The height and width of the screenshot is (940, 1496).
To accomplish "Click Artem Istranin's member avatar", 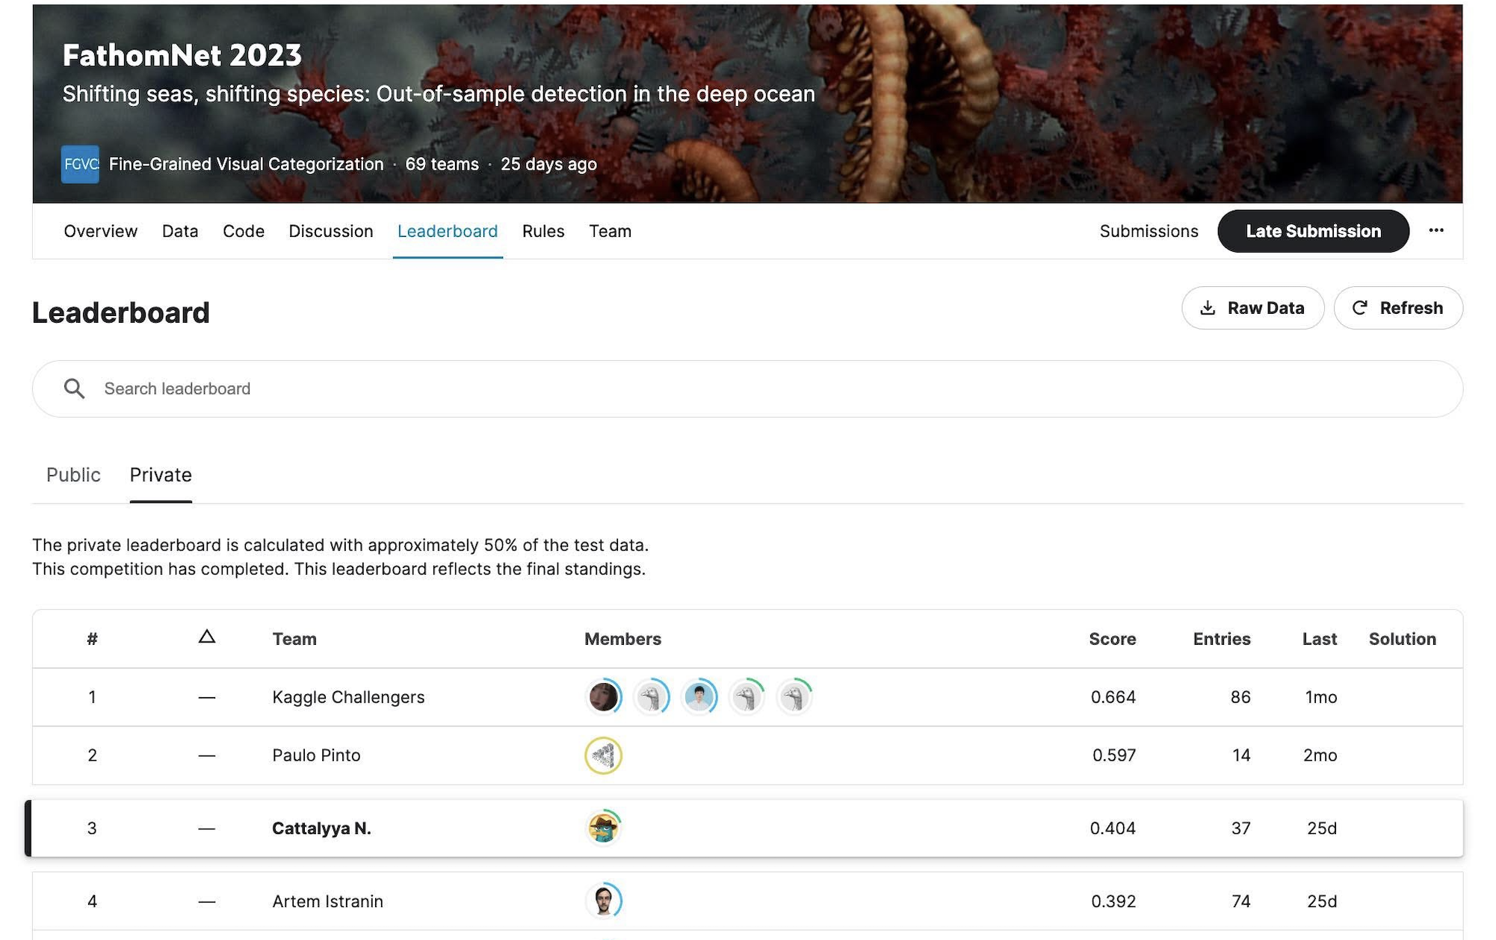I will [x=603, y=900].
